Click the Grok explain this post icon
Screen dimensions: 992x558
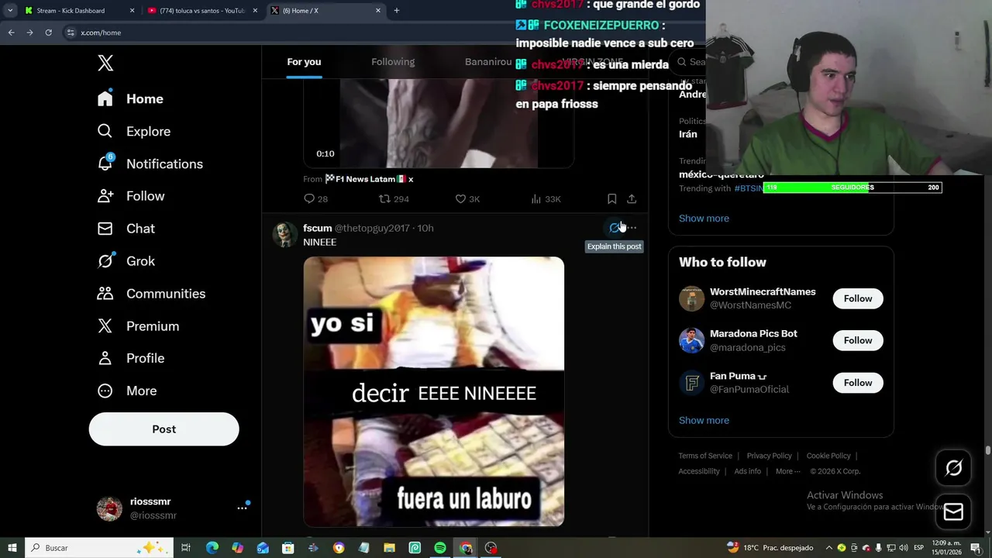click(615, 228)
